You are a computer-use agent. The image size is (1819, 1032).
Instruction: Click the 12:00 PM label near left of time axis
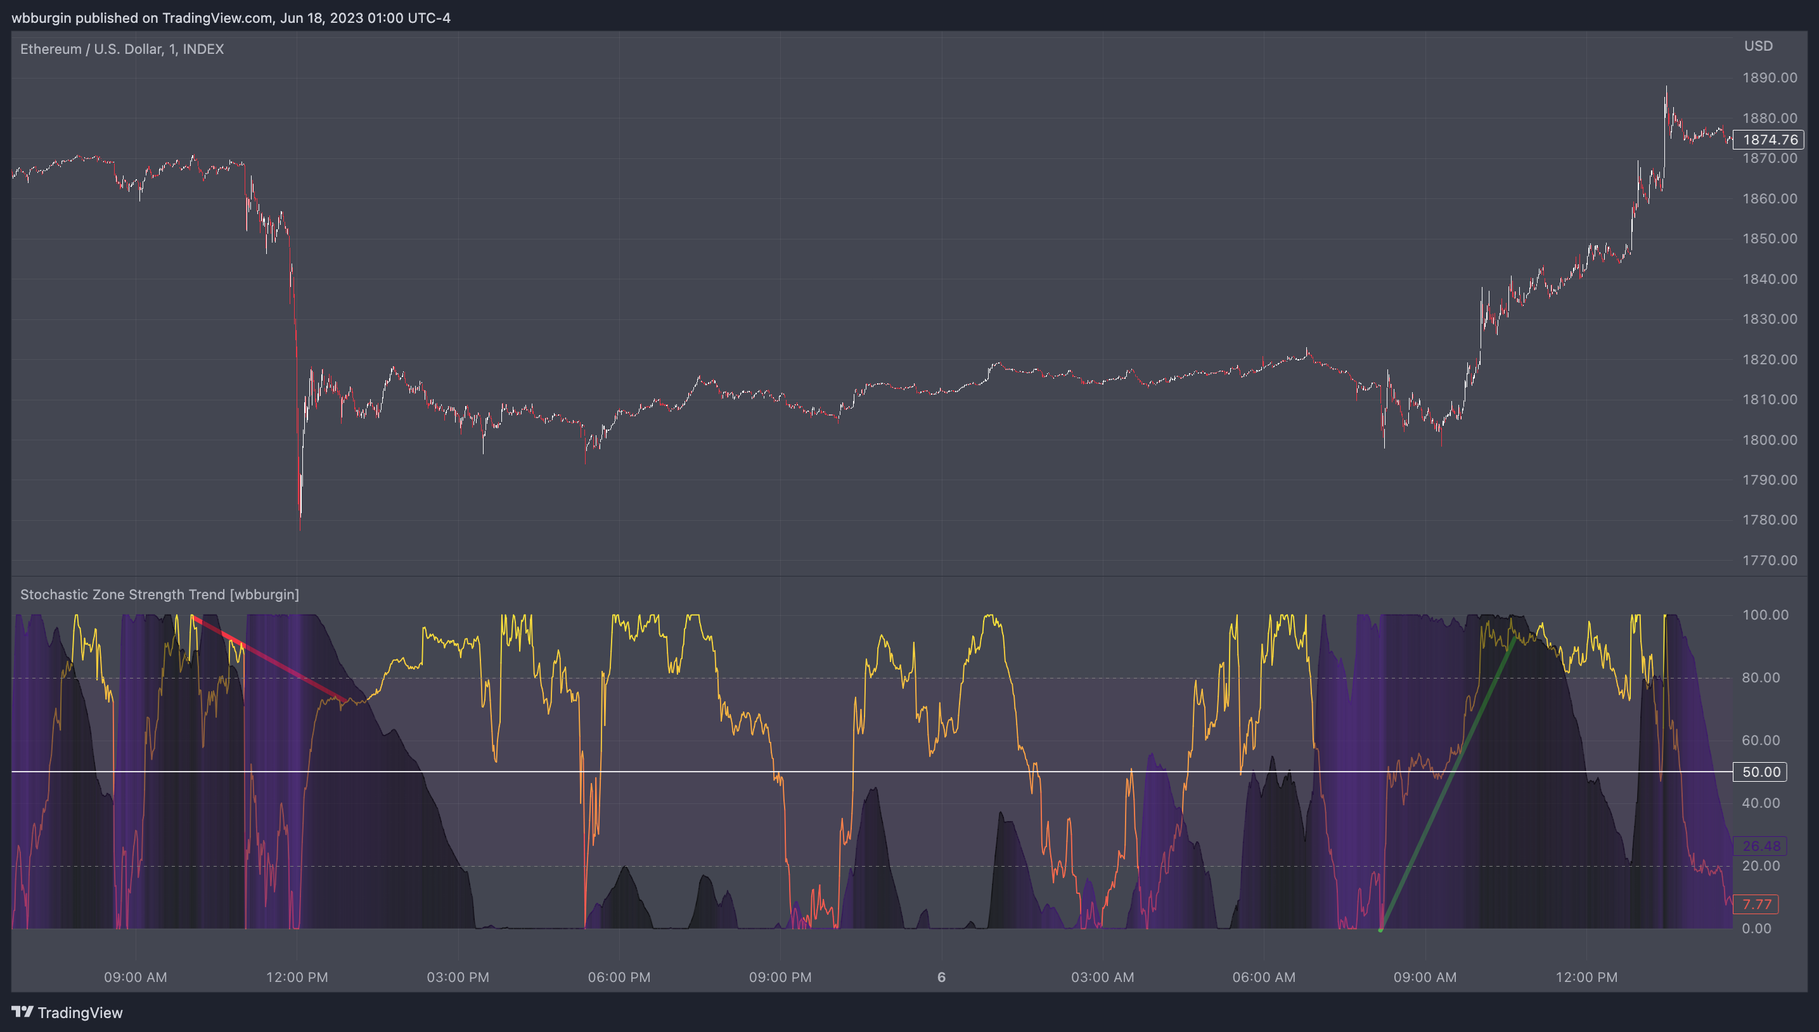(x=297, y=977)
